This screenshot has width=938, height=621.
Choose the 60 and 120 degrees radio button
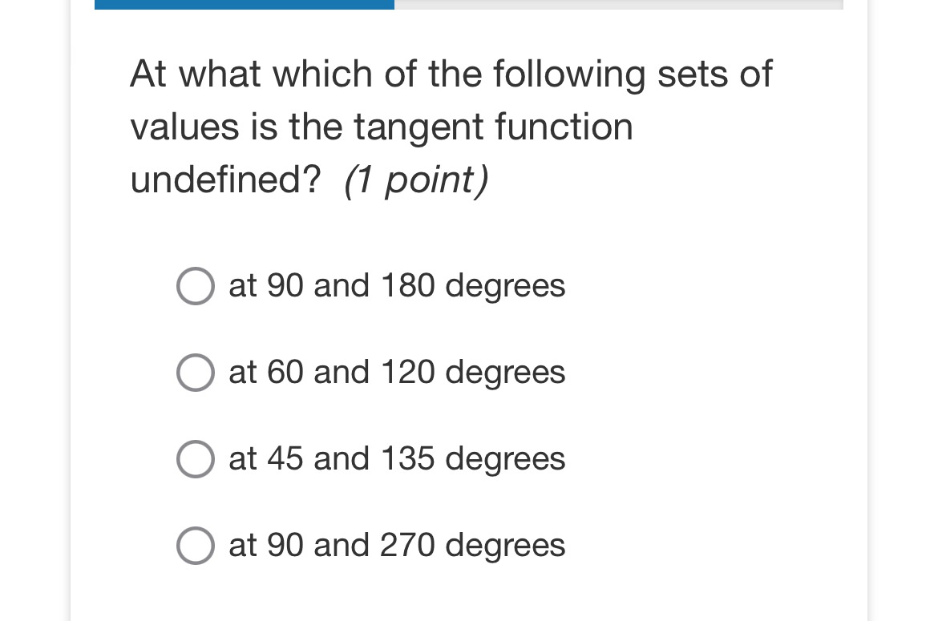click(196, 373)
